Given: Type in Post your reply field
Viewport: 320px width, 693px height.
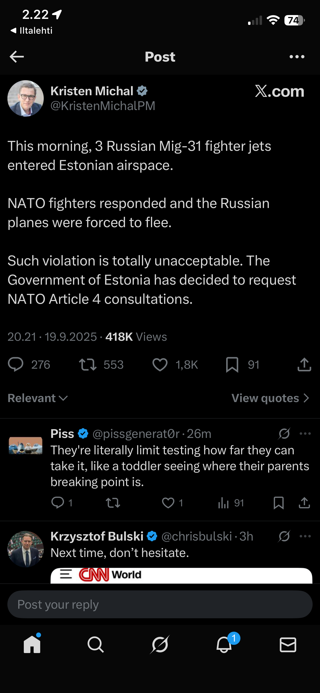Looking at the screenshot, I should click(160, 604).
